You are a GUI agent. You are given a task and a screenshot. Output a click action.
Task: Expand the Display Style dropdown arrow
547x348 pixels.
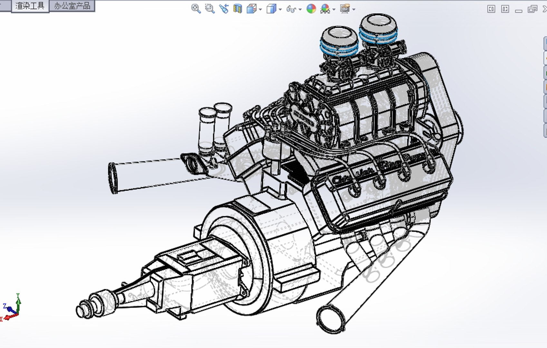tap(280, 9)
